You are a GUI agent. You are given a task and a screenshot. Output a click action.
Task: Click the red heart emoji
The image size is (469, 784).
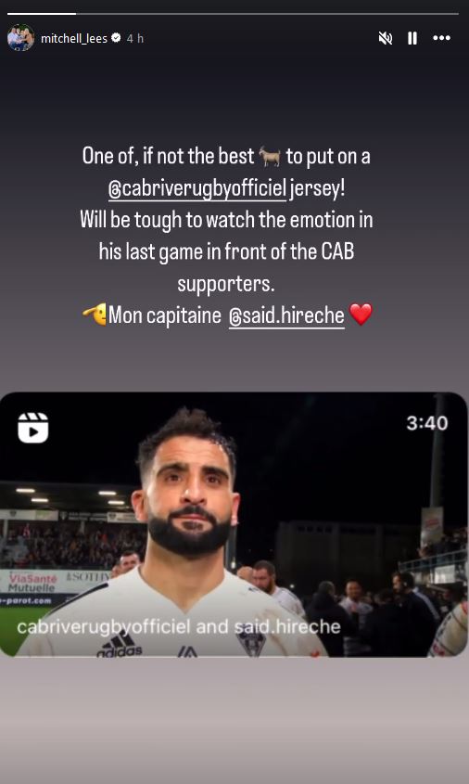[361, 315]
